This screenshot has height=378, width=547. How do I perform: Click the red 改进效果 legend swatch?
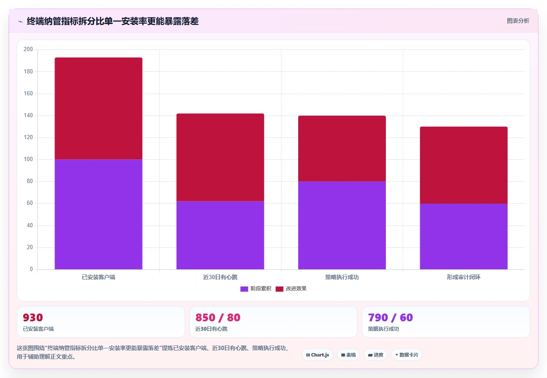coord(279,289)
